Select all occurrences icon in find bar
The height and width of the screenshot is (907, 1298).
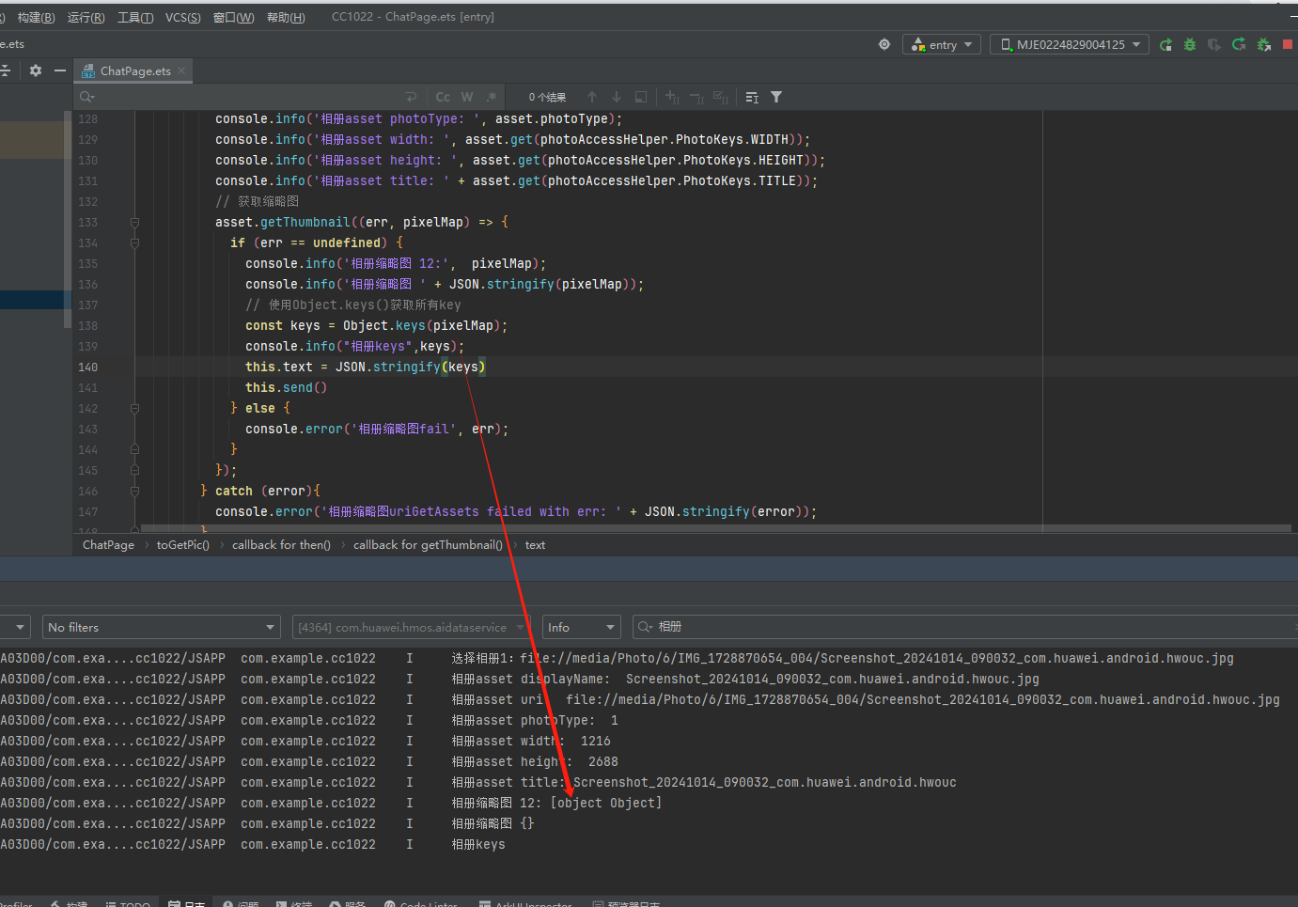pyautogui.click(x=721, y=97)
